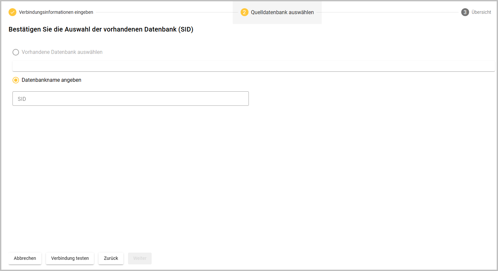Focus the SID text input field

[x=131, y=99]
